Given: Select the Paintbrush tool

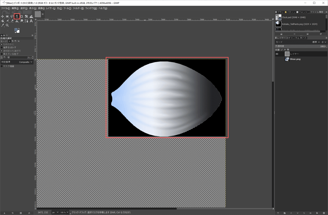Looking at the screenshot, I should (x=7, y=21).
